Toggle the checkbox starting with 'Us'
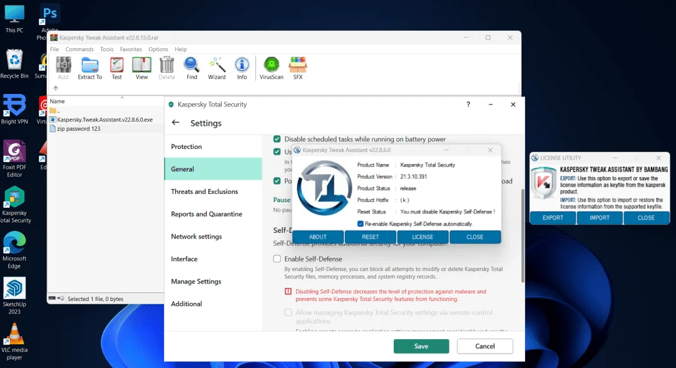 277,151
